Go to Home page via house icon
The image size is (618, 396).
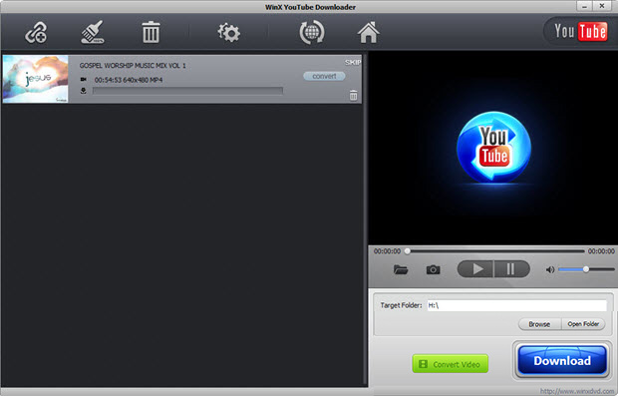click(369, 32)
